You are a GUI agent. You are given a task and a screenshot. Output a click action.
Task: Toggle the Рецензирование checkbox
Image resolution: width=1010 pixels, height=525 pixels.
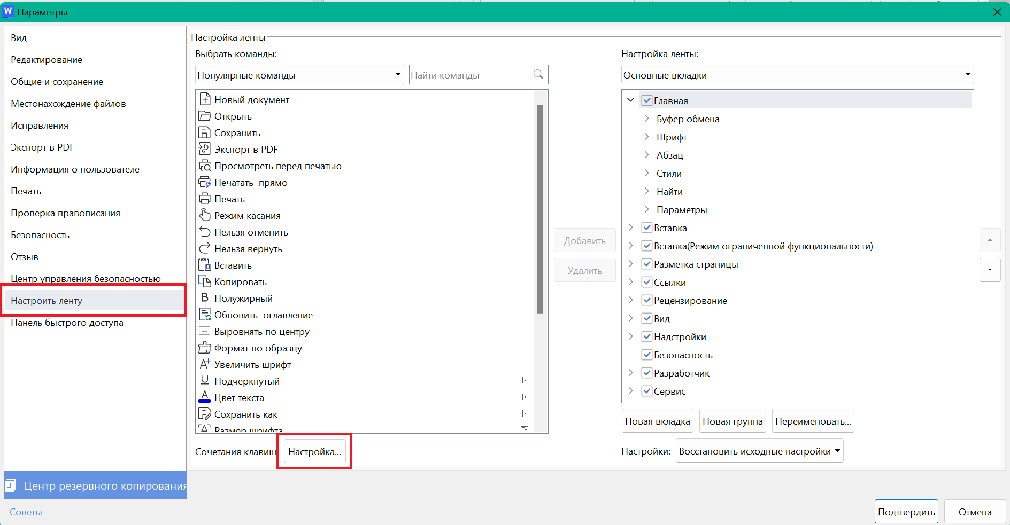(647, 300)
